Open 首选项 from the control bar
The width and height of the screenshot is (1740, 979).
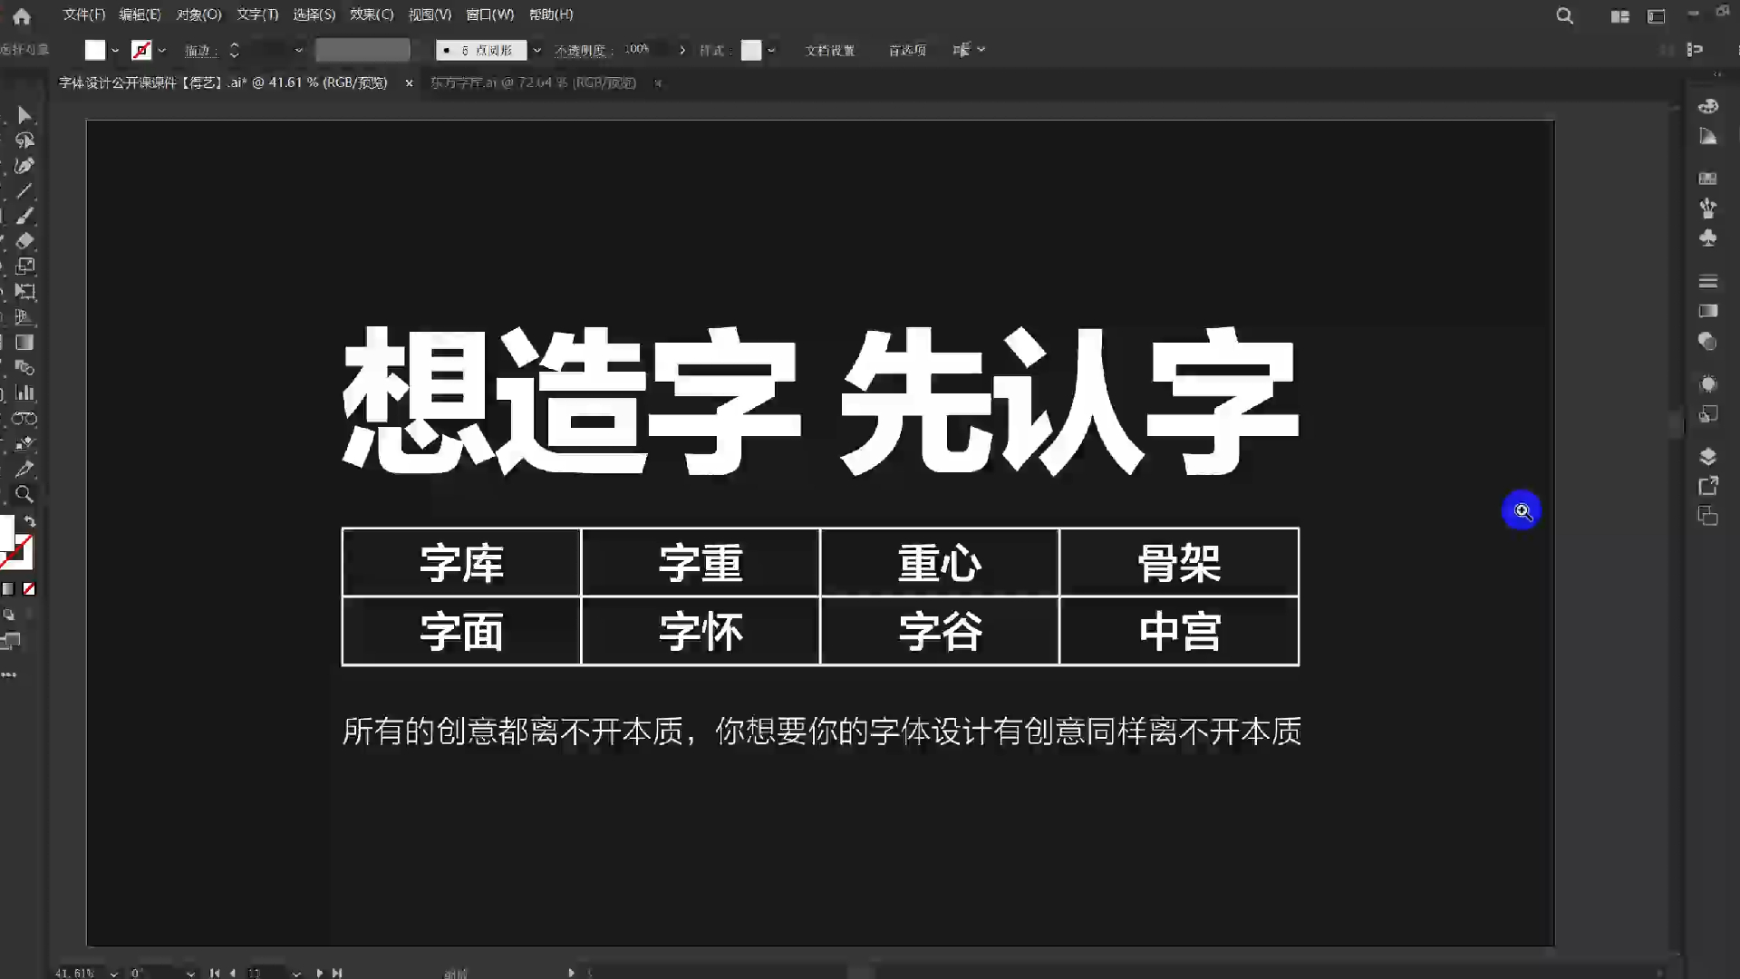tap(906, 51)
